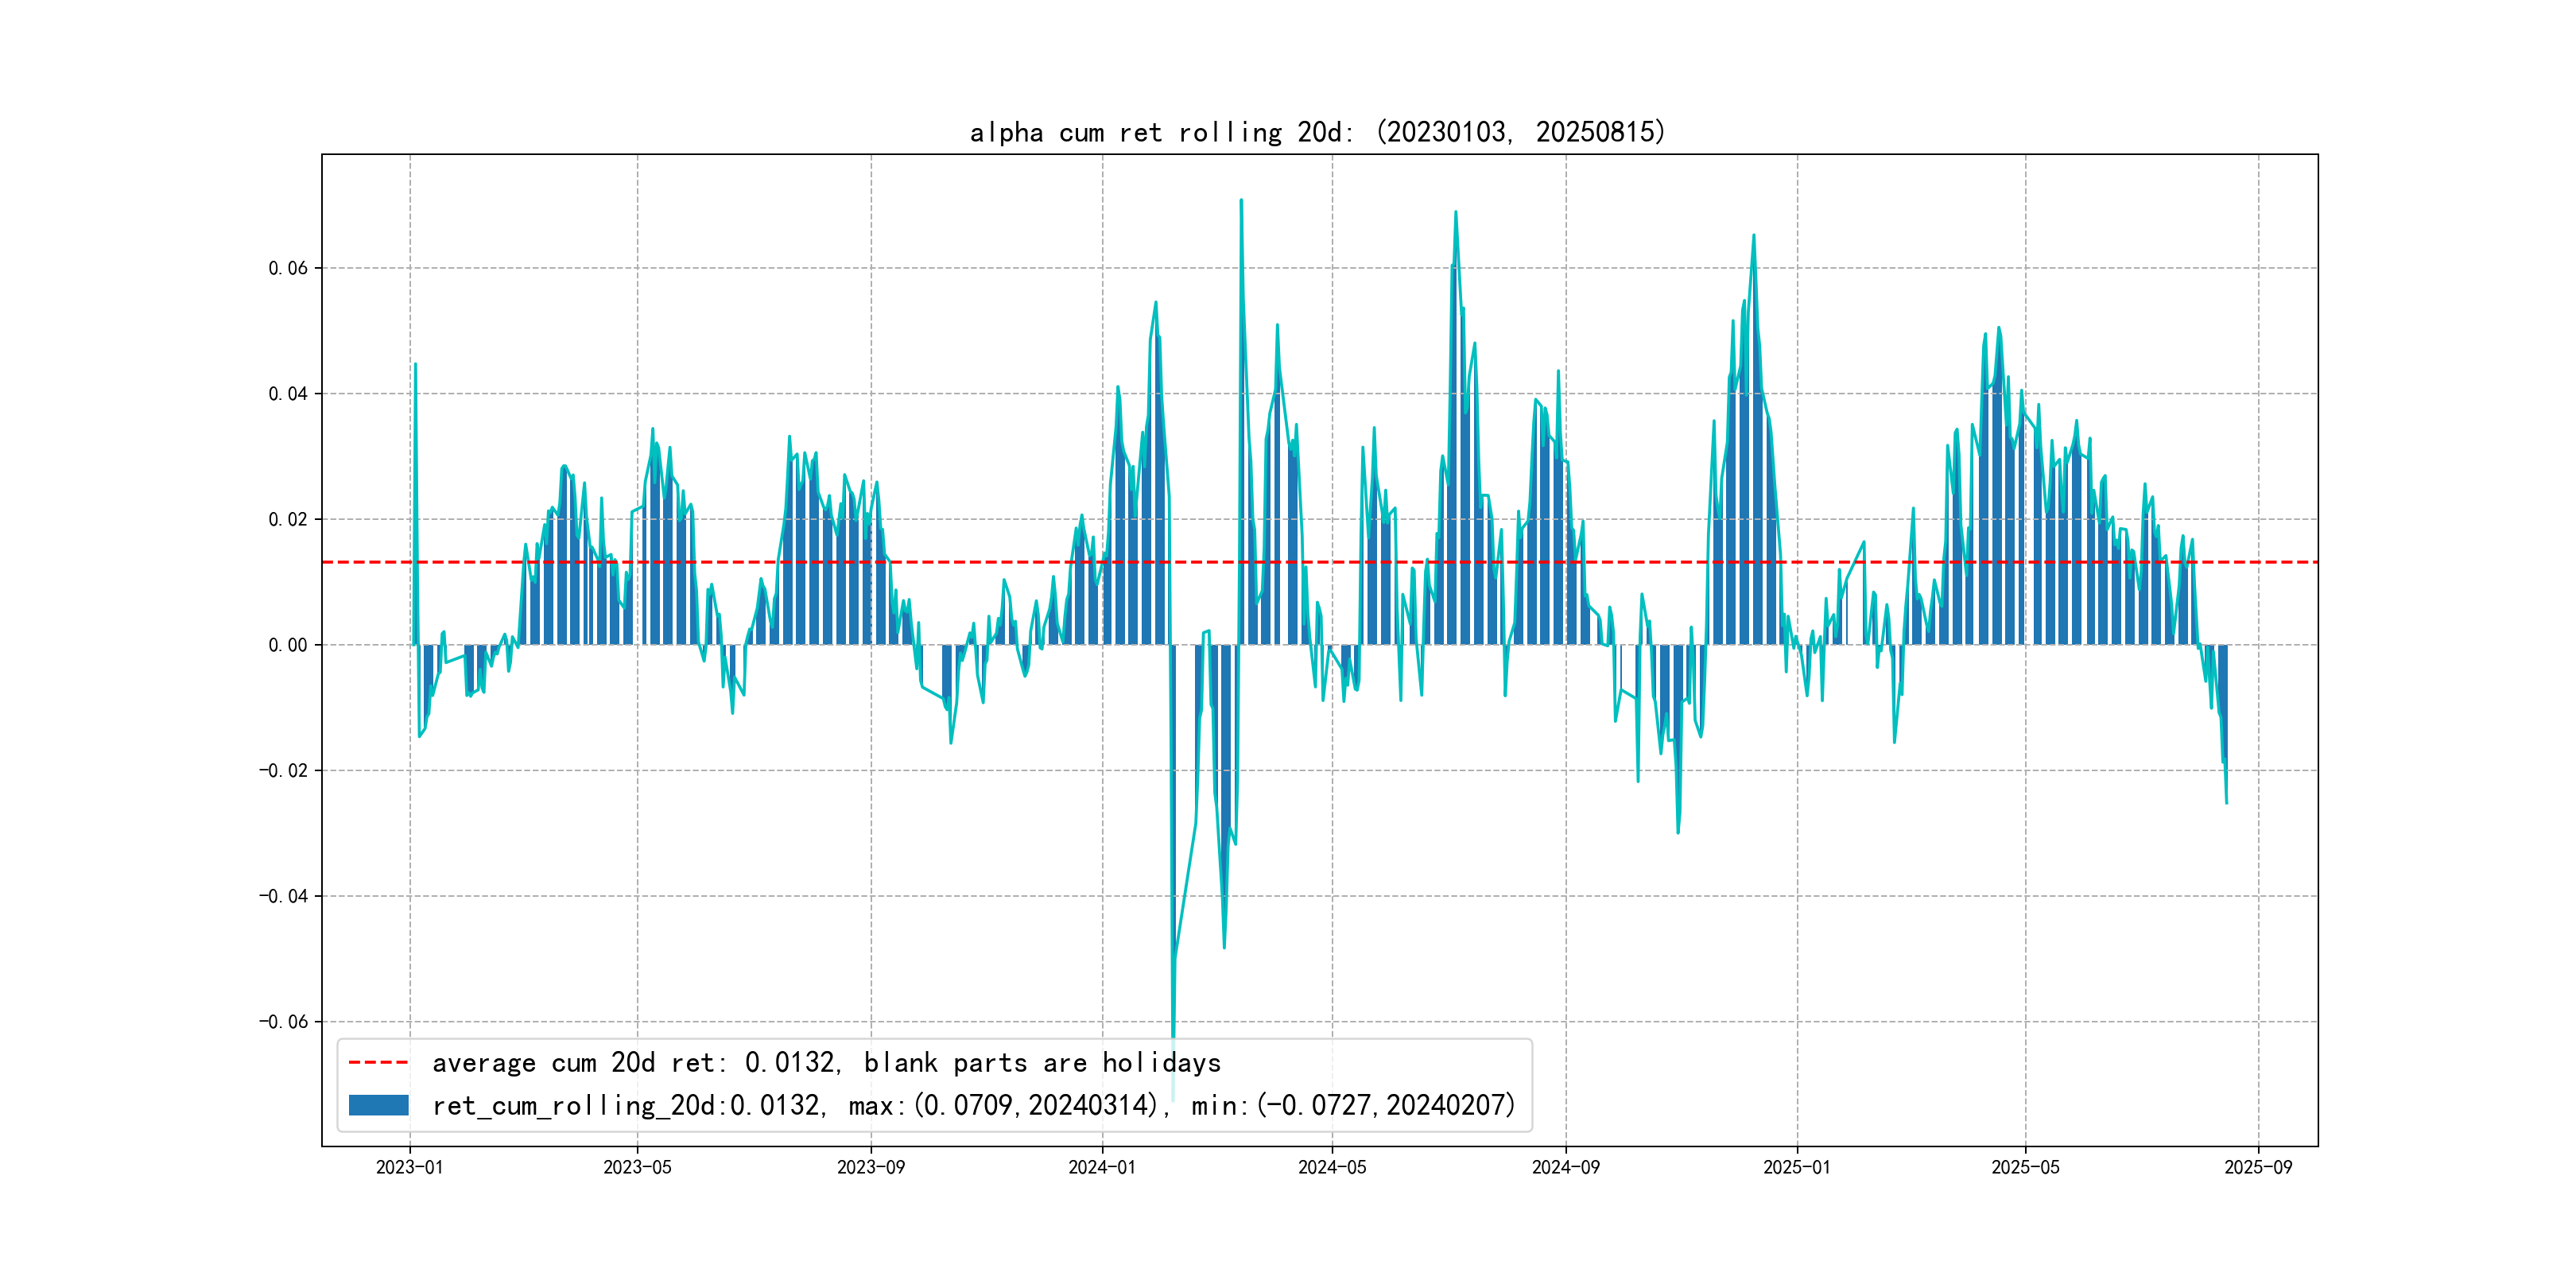Click the red dashed legend line sample
Image resolution: width=2576 pixels, height=1288 pixels.
click(378, 1062)
